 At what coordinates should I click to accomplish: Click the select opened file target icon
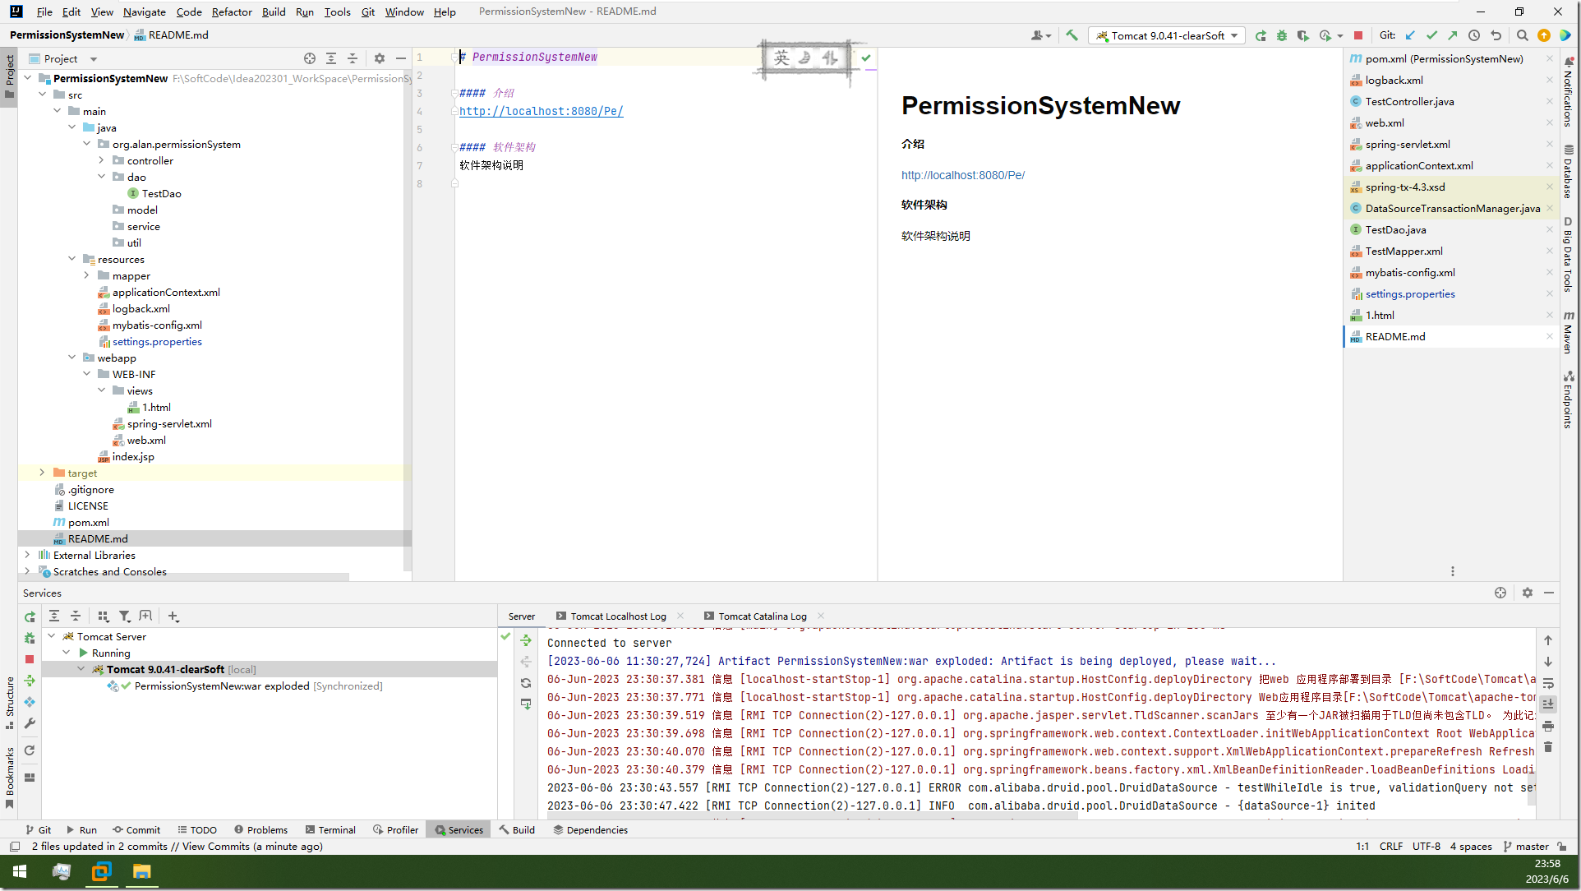point(309,58)
